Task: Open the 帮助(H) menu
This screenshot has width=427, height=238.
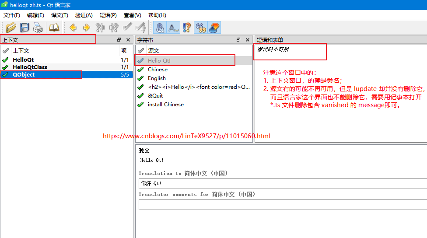Action: [157, 15]
